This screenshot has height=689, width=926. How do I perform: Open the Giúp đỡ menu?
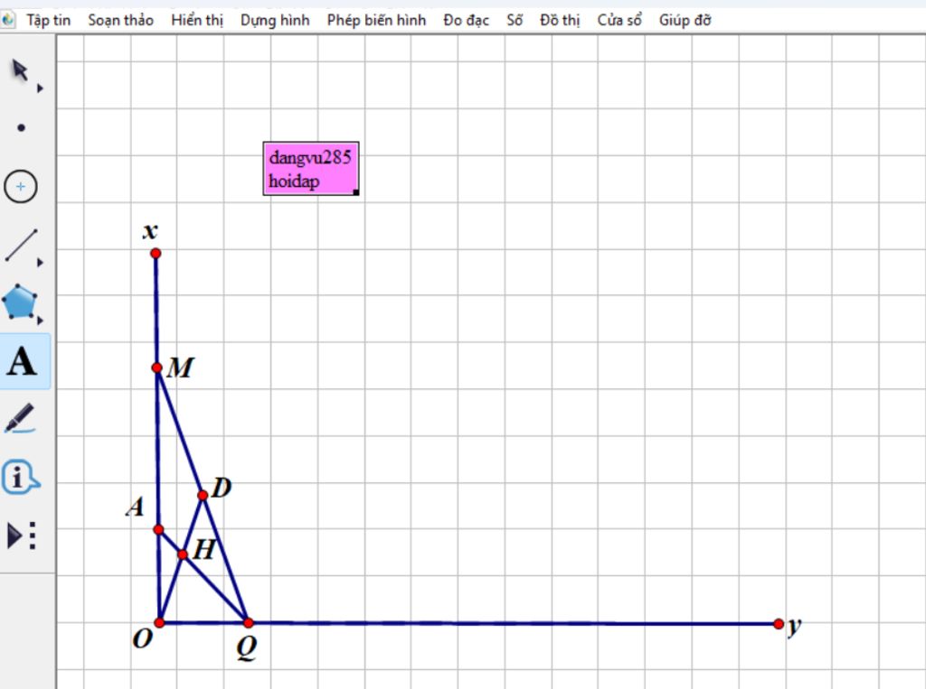pyautogui.click(x=685, y=21)
